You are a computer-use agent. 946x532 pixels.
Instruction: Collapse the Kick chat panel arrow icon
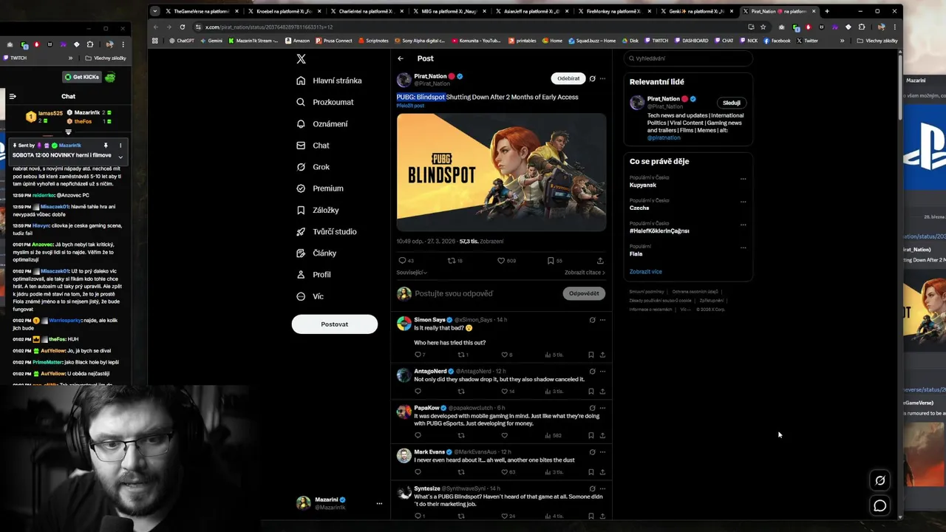pos(13,96)
